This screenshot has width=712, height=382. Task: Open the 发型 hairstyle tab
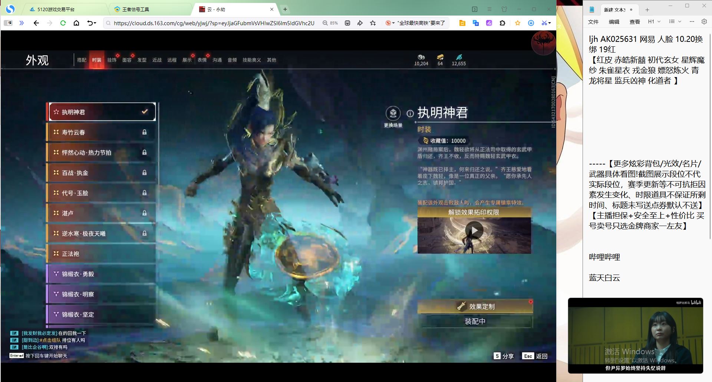142,60
